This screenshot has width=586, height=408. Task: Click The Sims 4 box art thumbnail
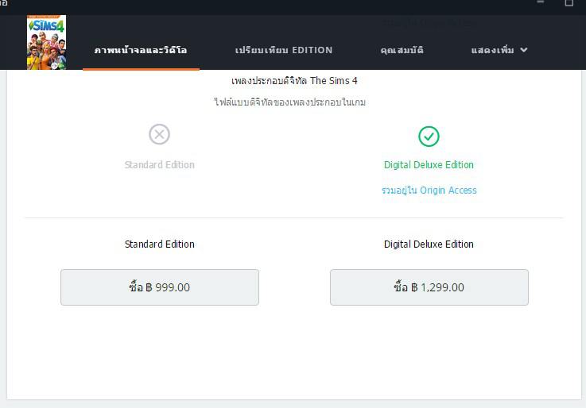(x=46, y=42)
